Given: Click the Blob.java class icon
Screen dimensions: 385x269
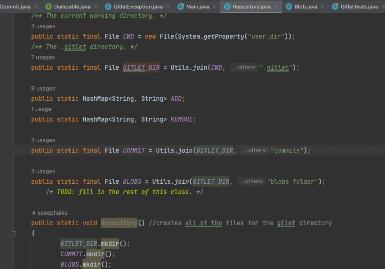Looking at the screenshot, I should 289,7.
